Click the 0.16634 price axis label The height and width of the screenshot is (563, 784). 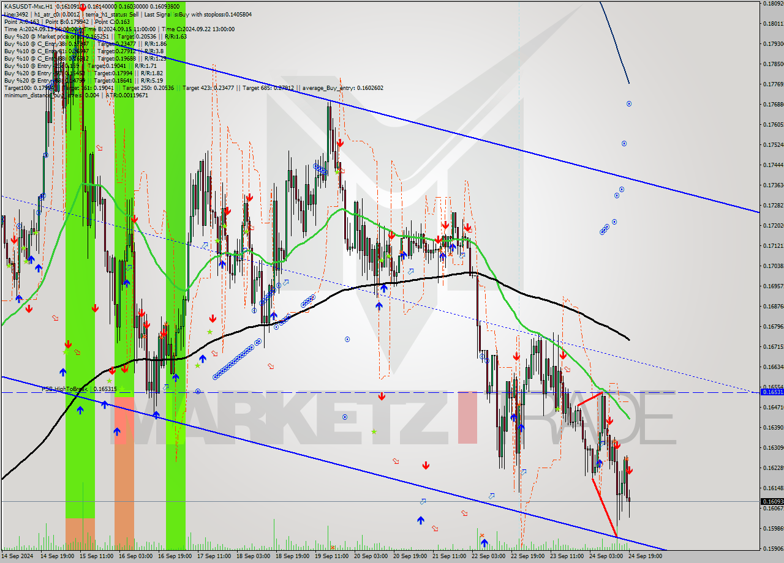[773, 367]
